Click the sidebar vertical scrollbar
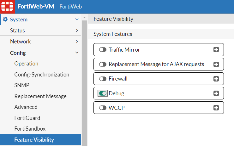The image size is (234, 146). [84, 82]
